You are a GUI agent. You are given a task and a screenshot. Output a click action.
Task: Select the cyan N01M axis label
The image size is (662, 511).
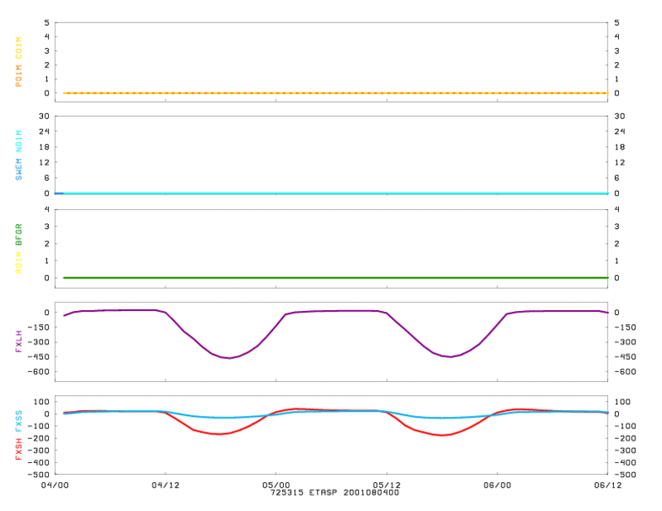18,141
